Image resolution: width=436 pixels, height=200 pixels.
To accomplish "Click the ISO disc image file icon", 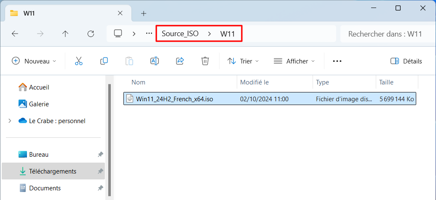I will pos(130,99).
